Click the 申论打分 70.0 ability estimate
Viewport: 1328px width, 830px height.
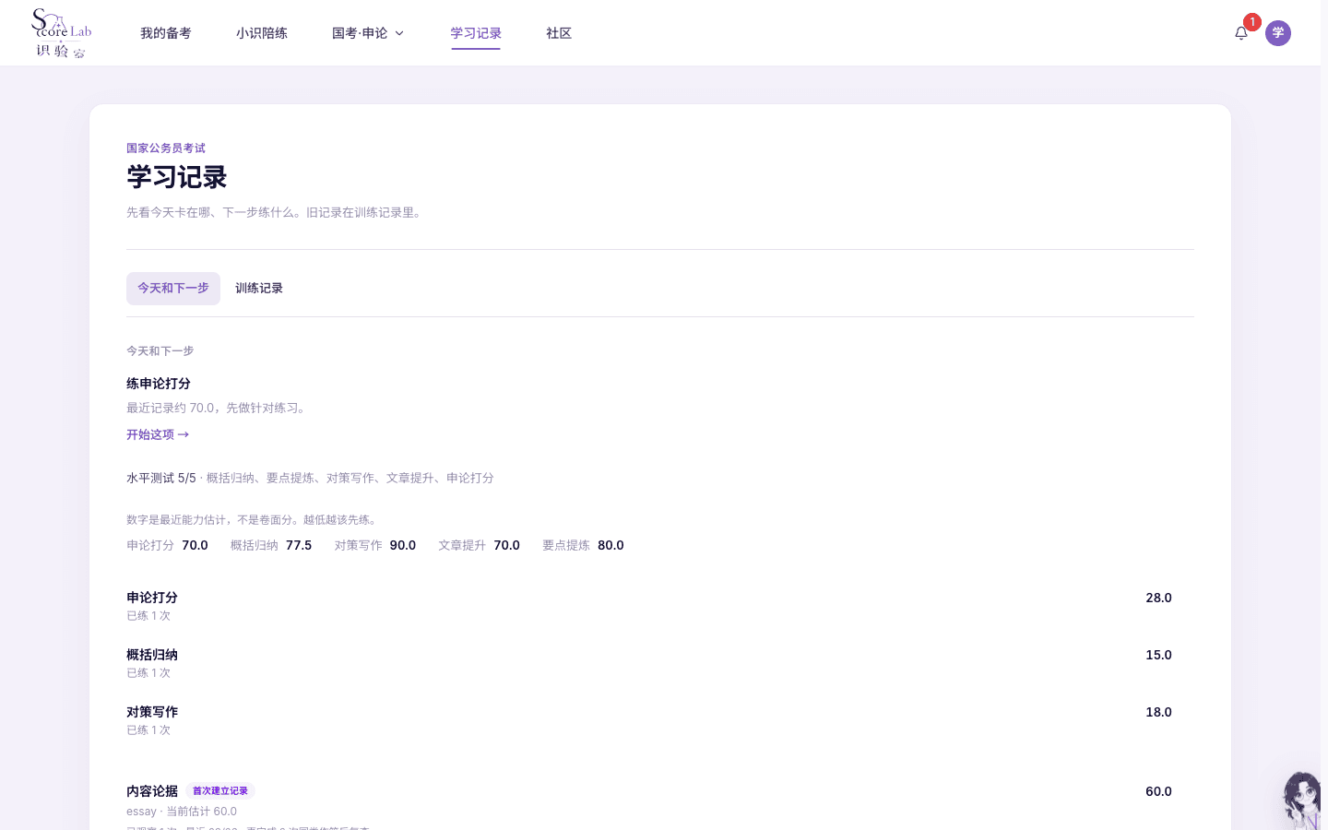[x=167, y=545]
